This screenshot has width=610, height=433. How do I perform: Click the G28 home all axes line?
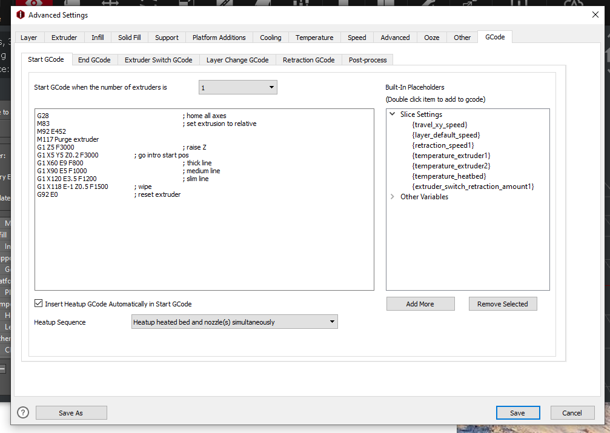tap(131, 116)
